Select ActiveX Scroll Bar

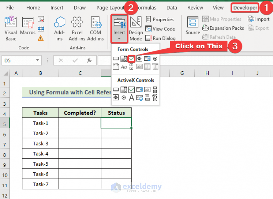(155, 90)
